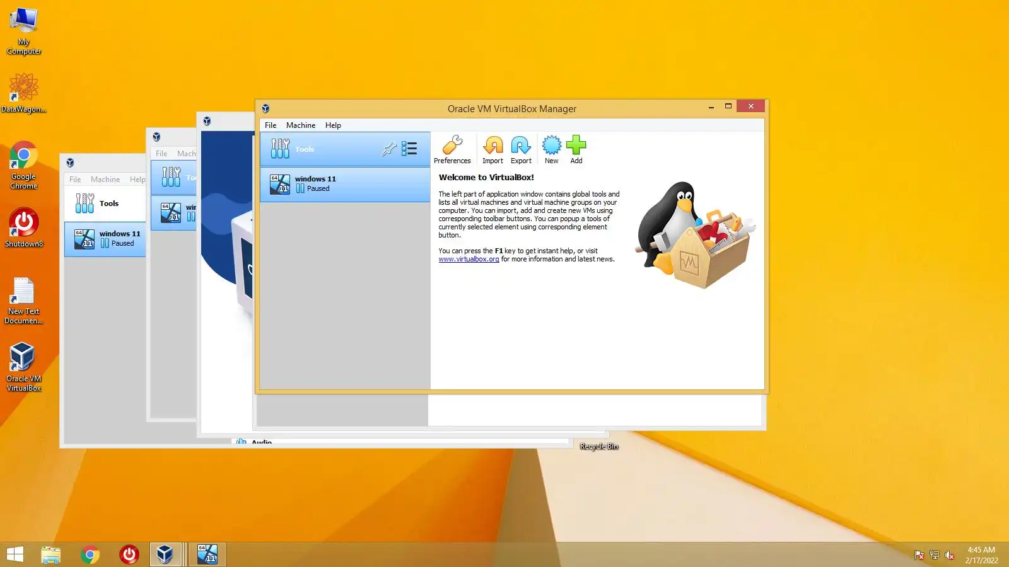Open the Tools list menu icon beside the pin
Image resolution: width=1009 pixels, height=567 pixels.
(409, 149)
